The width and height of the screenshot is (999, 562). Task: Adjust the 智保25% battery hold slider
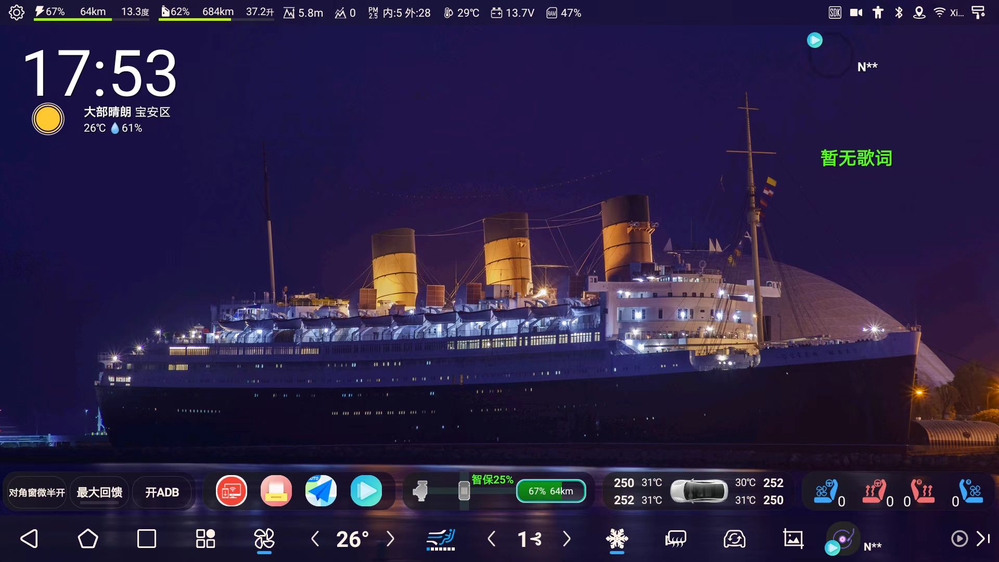pos(464,491)
